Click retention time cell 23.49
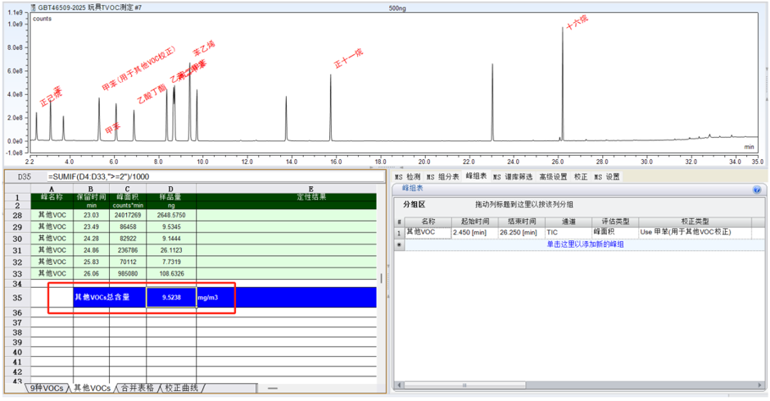Screen dimensions: 770x401 pyautogui.click(x=91, y=227)
